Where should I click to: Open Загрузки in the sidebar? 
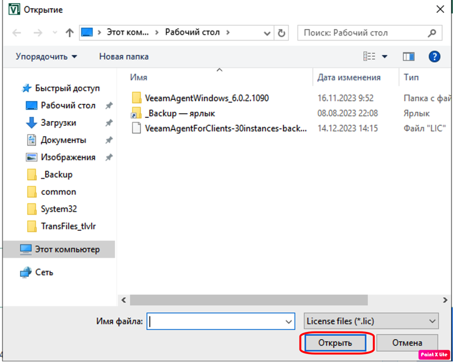click(x=58, y=123)
